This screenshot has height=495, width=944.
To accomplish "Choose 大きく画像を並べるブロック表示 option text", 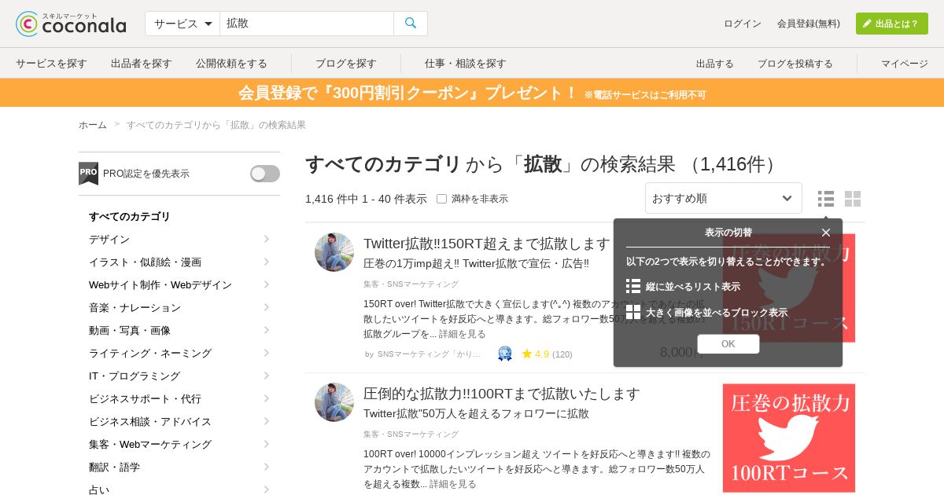I will click(717, 312).
